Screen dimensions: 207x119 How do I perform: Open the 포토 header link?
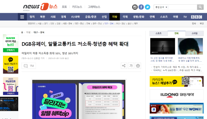click(x=64, y=7)
